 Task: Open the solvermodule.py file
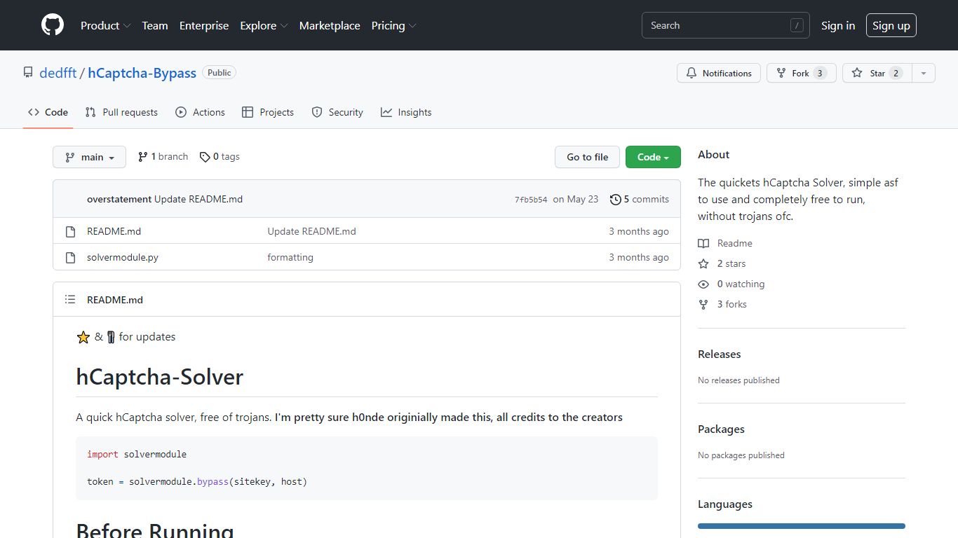tap(123, 257)
